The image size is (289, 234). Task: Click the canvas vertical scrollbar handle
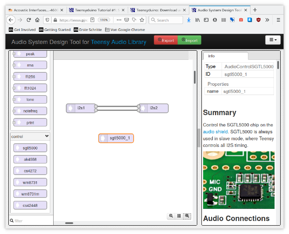coord(194,77)
